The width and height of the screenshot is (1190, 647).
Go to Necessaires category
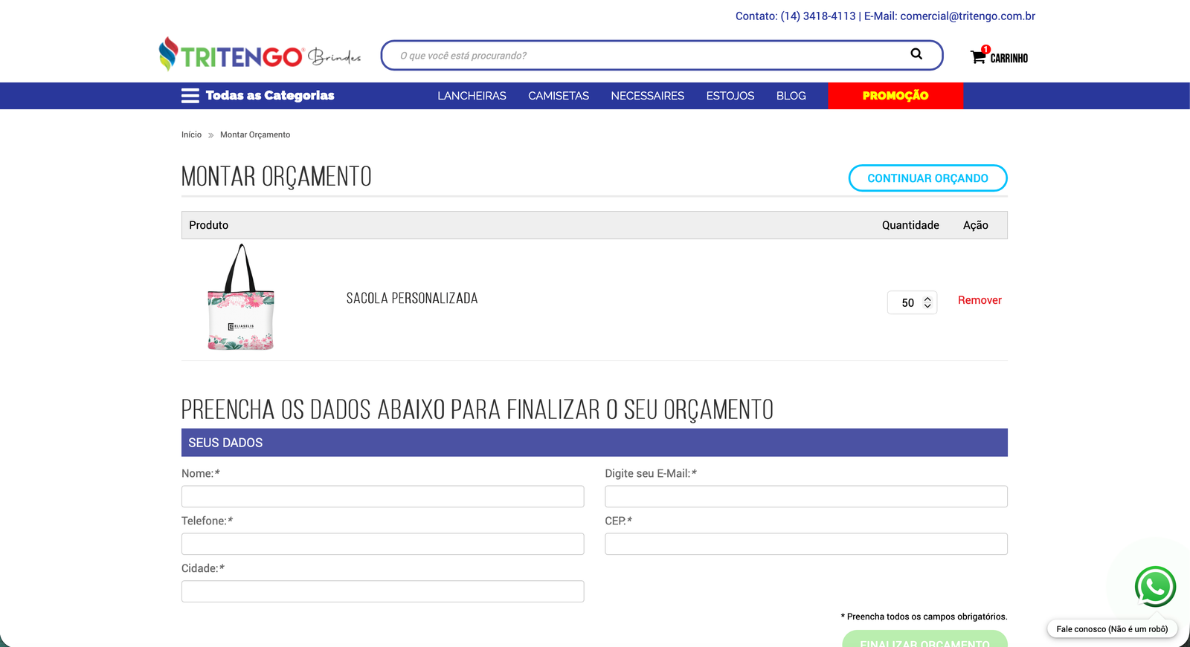click(648, 96)
